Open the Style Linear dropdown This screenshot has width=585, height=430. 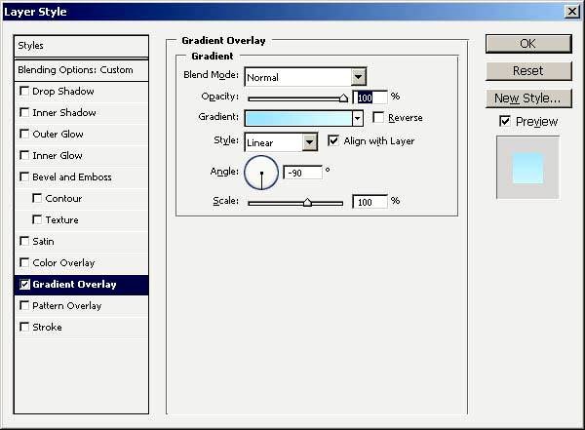[x=310, y=142]
